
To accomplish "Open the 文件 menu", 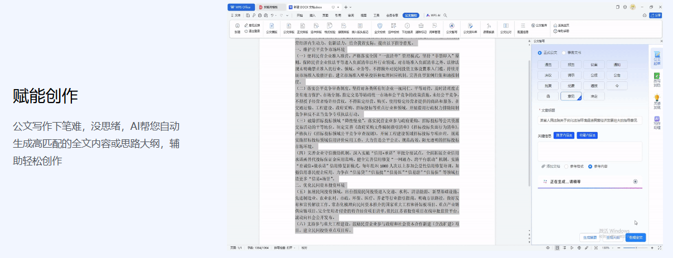I will coord(238,16).
